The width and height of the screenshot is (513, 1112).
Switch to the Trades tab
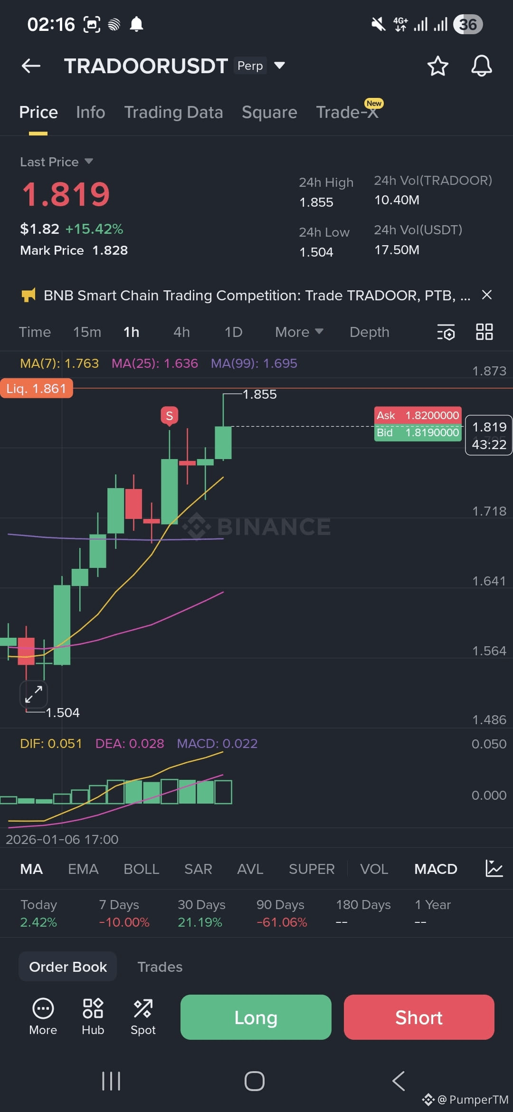tap(160, 967)
